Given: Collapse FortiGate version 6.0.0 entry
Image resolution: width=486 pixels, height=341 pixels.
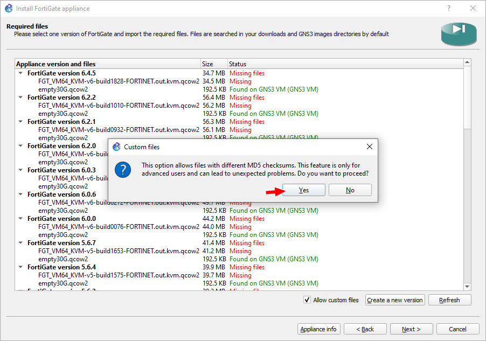Looking at the screenshot, I should tap(20, 218).
